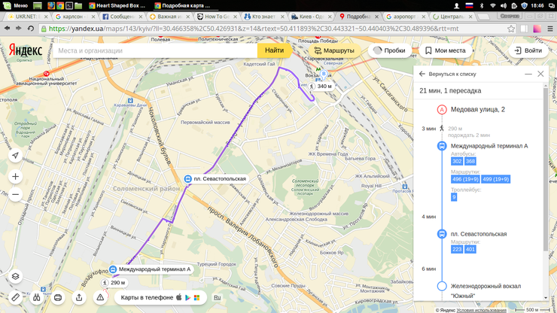This screenshot has height=313, width=557.
Task: Report a map error via warning icon
Action: (x=100, y=297)
